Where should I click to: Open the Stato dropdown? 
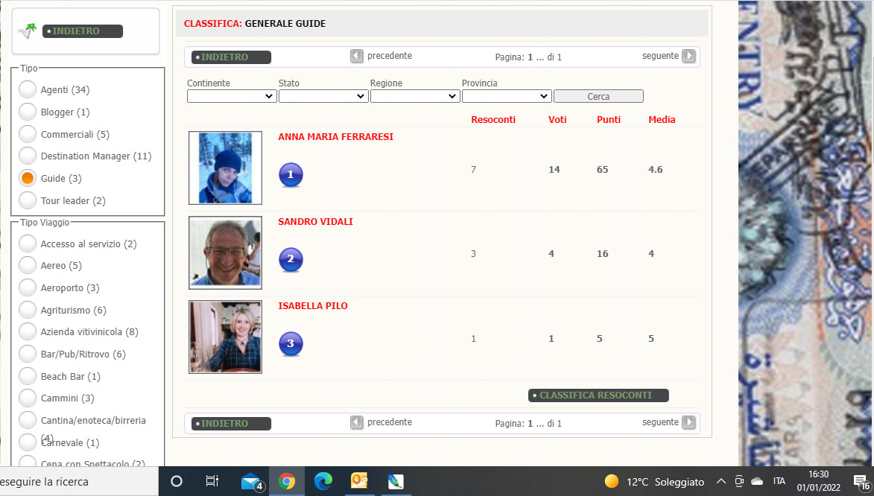(x=323, y=96)
